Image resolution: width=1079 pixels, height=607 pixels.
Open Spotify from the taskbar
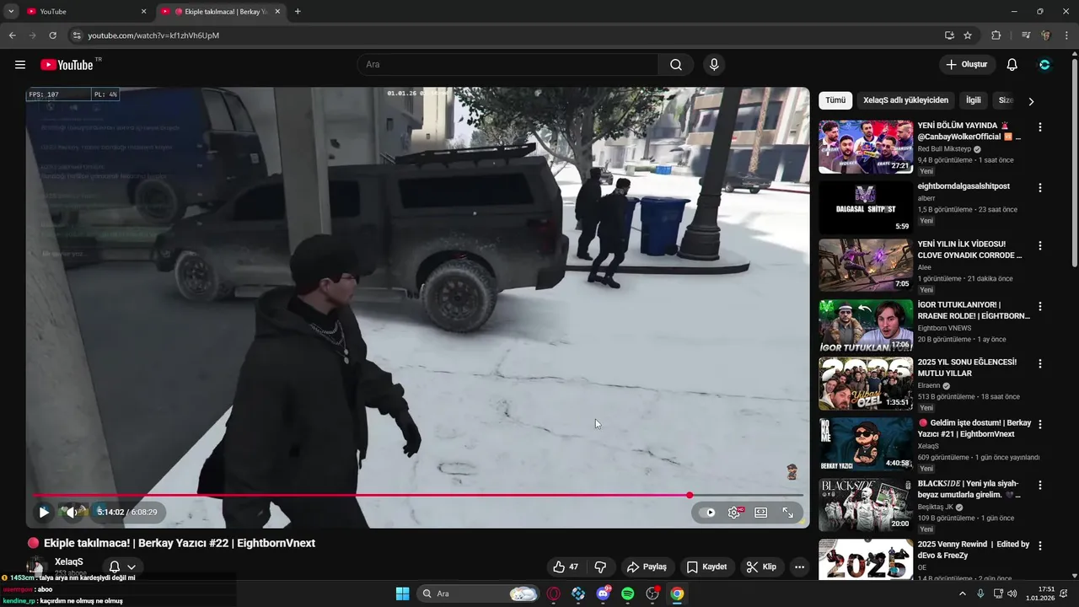[627, 594]
